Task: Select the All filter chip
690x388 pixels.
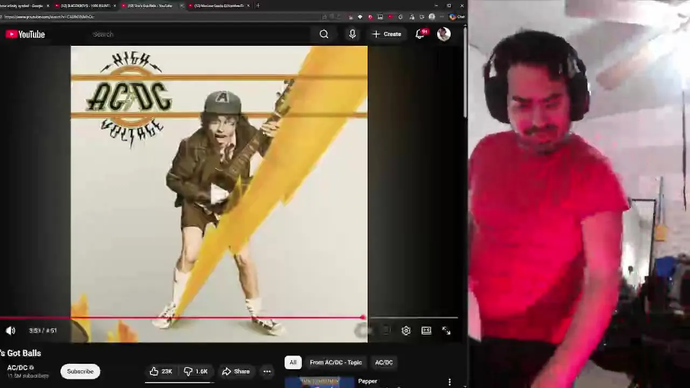Action: pos(293,363)
